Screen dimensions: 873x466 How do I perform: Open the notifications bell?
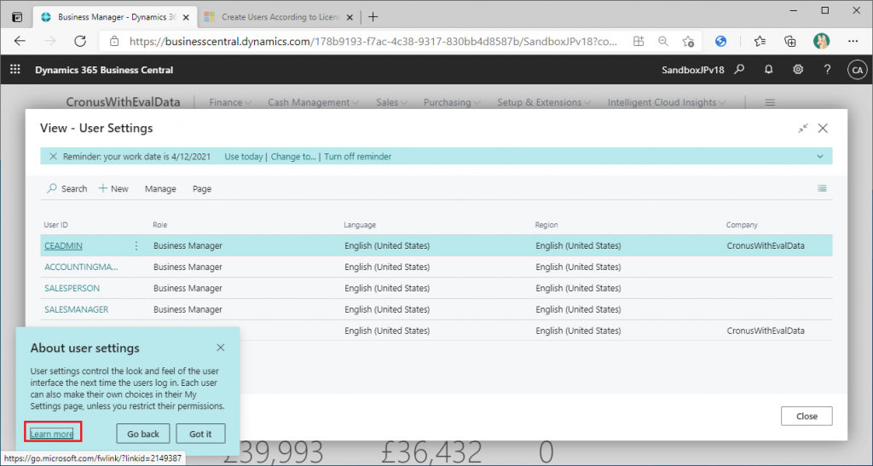[769, 70]
